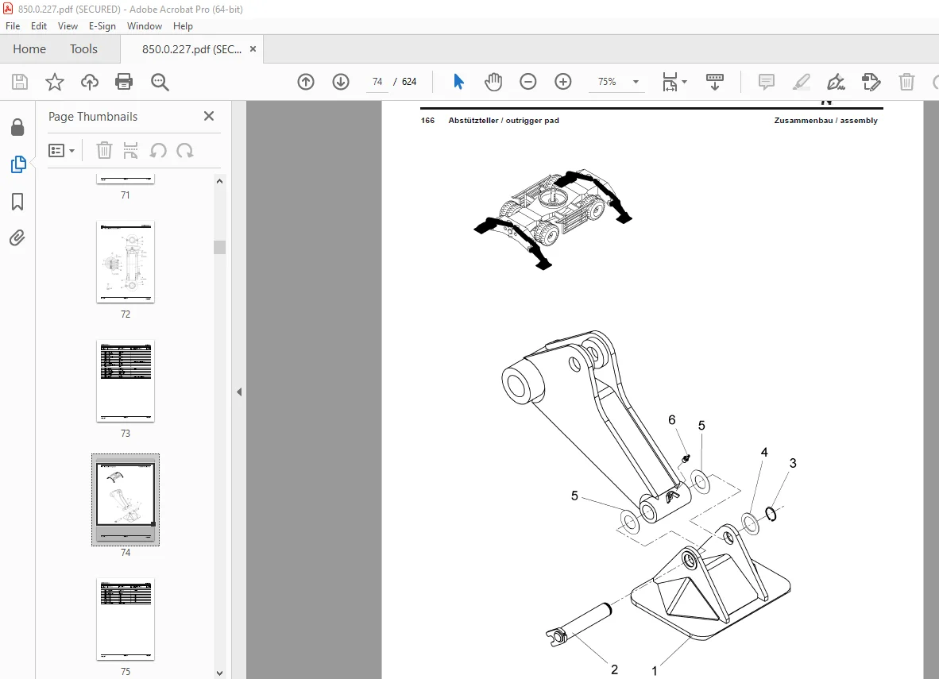Viewport: 939px width, 679px height.
Task: Upload file to cloud icon
Action: 90,82
